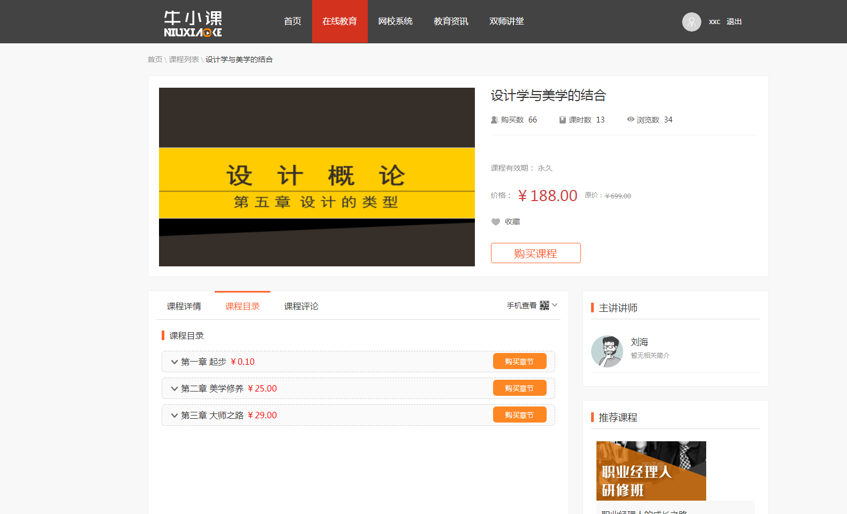Expand chapter 第三章 大师之路
The height and width of the screenshot is (514, 847).
tap(174, 416)
